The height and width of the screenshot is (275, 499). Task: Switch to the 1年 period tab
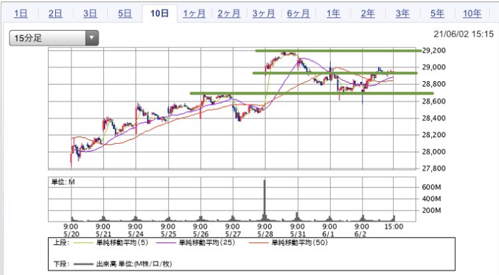(x=333, y=14)
